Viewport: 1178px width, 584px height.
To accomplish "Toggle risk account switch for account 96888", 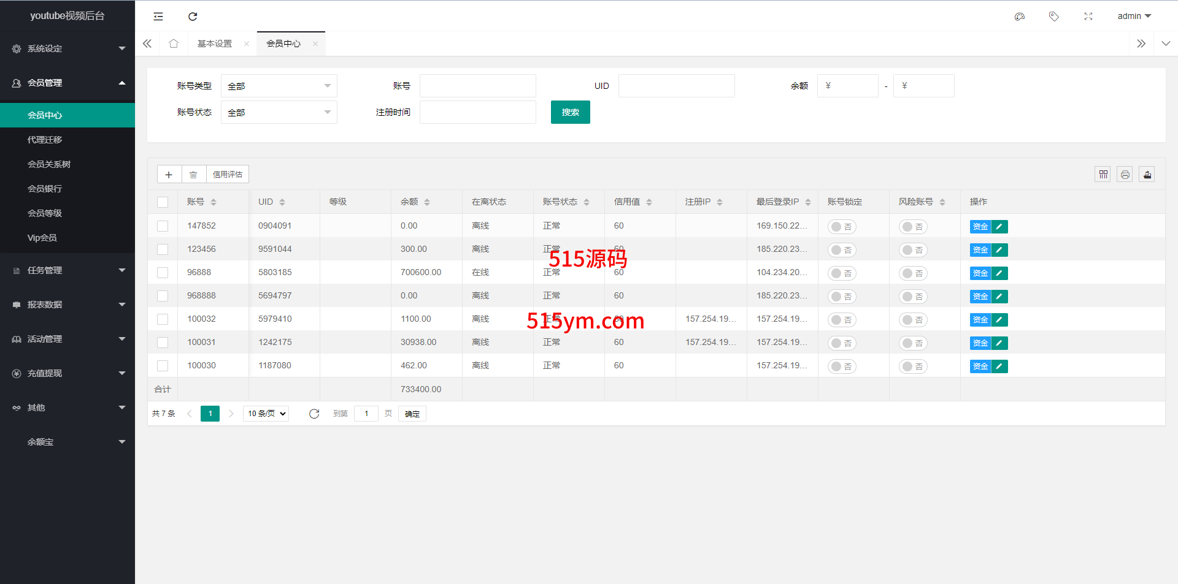I will click(913, 273).
